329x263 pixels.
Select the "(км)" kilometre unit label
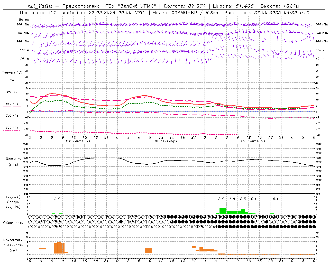(x=13, y=250)
